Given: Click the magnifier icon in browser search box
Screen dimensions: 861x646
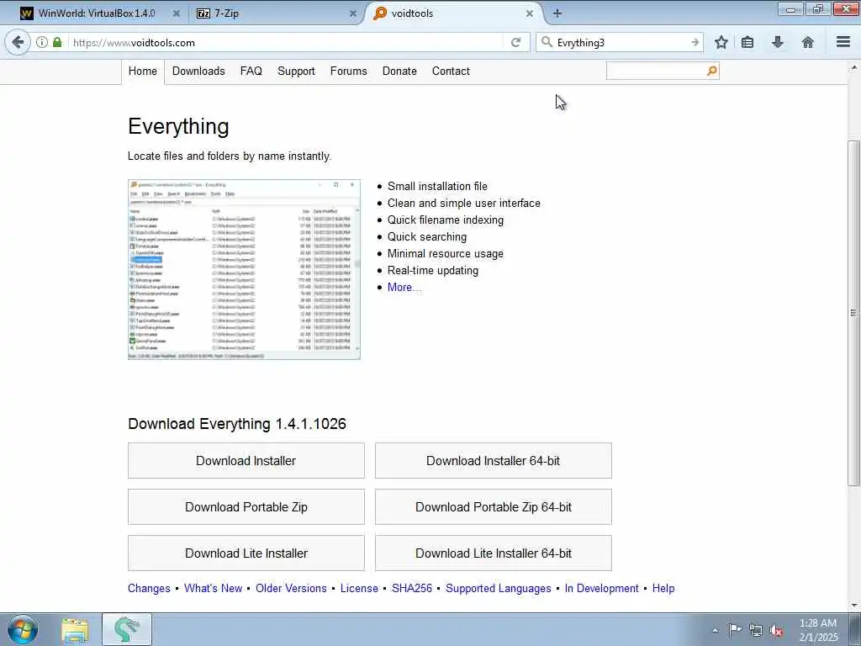Looking at the screenshot, I should tap(547, 42).
